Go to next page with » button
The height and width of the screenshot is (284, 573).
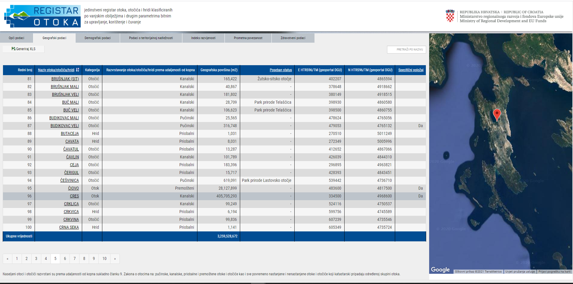(x=115, y=259)
